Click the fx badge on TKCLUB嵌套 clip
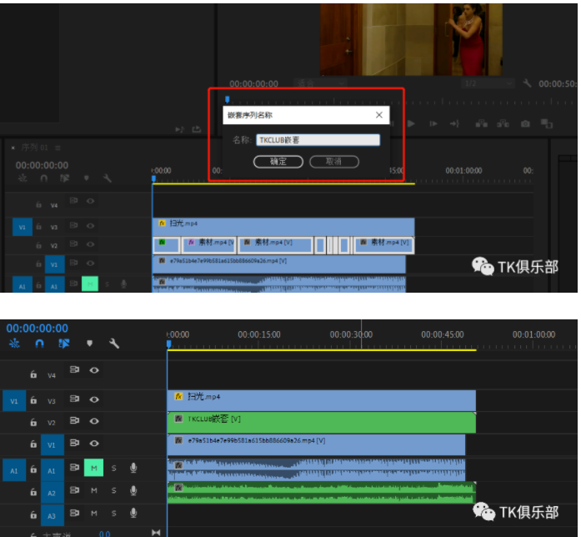 point(178,419)
